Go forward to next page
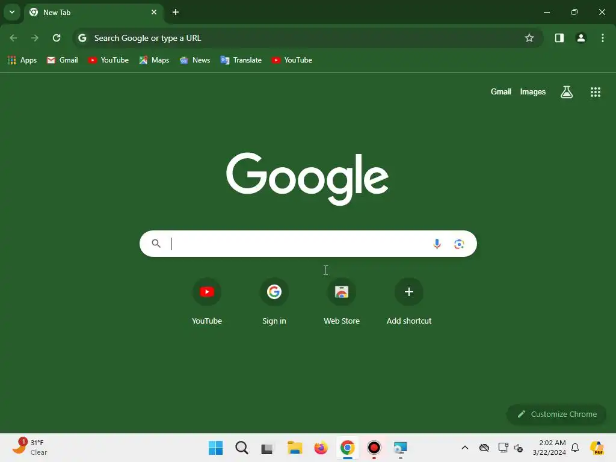This screenshot has width=616, height=462. [x=35, y=38]
